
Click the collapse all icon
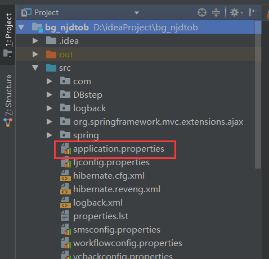216,12
